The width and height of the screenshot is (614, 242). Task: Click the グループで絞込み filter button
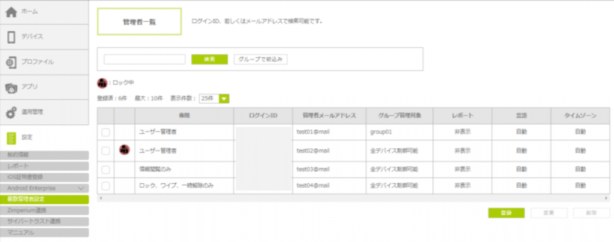pyautogui.click(x=260, y=59)
